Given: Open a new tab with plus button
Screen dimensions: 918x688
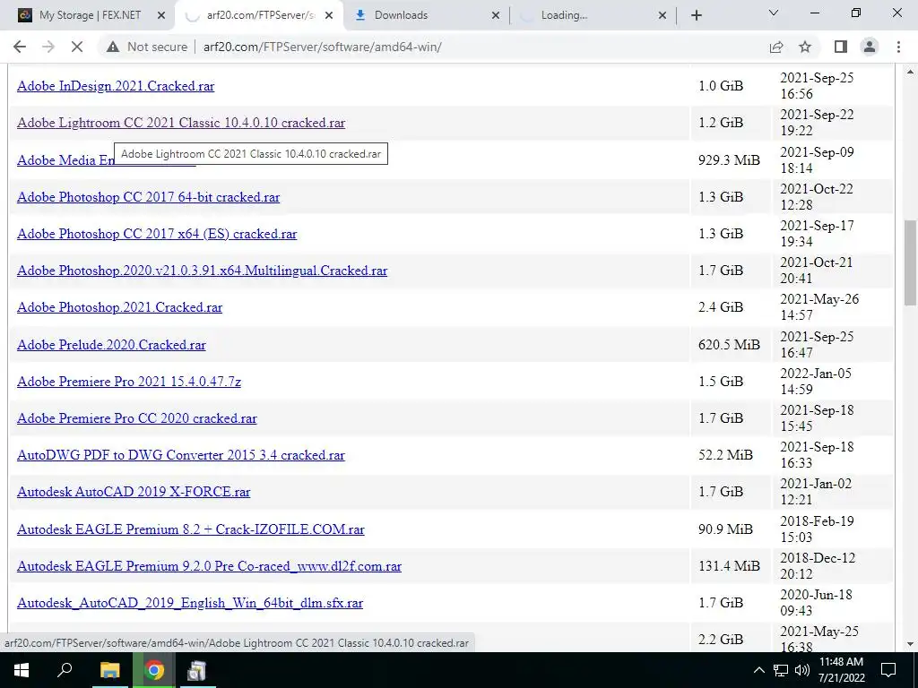Looking at the screenshot, I should coord(696,15).
